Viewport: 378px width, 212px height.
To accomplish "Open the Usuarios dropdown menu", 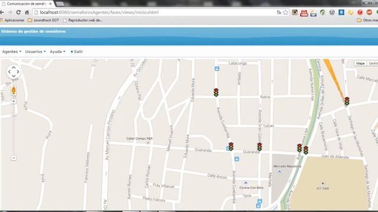I will [x=35, y=51].
